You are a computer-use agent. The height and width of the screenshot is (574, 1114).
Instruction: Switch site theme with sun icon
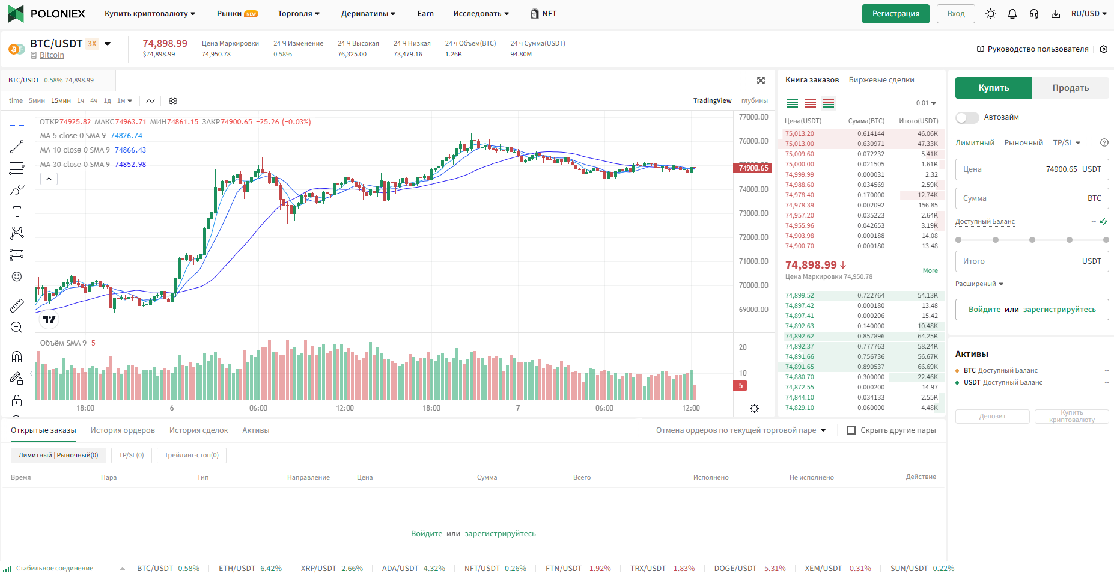[x=991, y=14]
